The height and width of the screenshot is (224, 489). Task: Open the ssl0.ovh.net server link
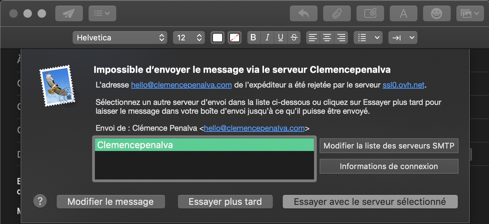pos(403,85)
